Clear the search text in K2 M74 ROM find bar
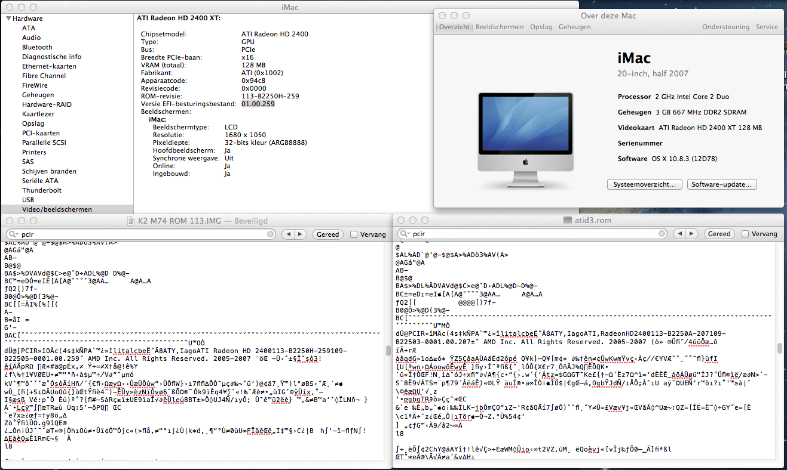The width and height of the screenshot is (787, 470). point(271,234)
